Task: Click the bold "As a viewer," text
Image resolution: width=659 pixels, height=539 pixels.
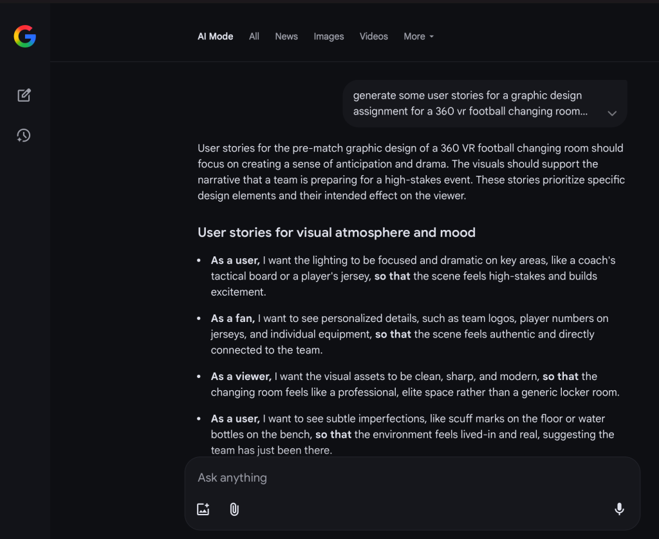Action: [241, 376]
